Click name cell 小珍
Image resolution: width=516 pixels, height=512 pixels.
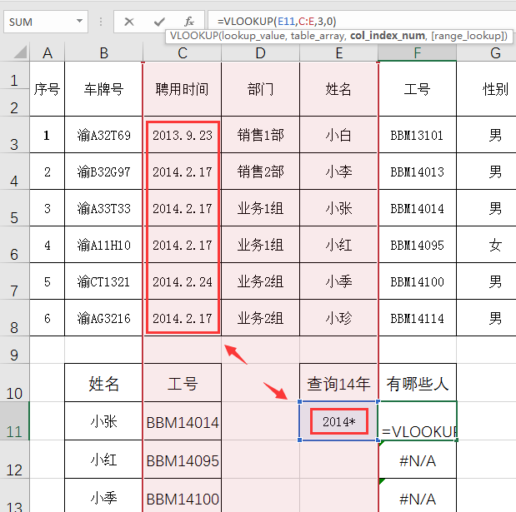(x=338, y=318)
